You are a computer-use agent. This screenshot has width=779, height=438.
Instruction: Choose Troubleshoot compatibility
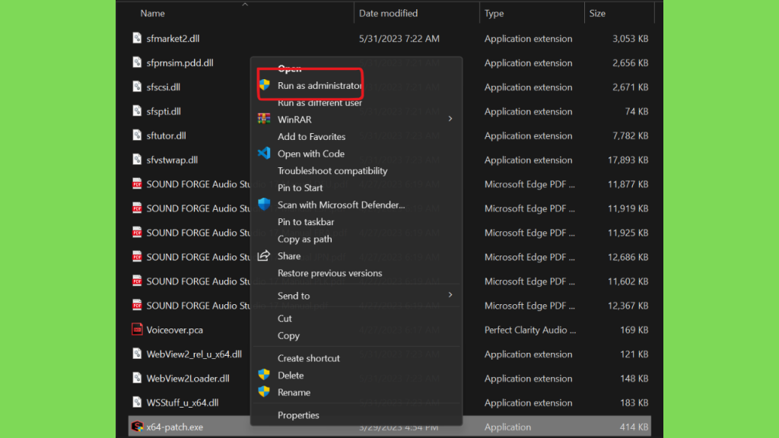(x=332, y=171)
